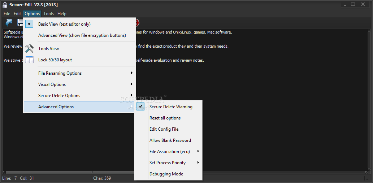Click the padlock icon in the title bar

tap(5, 5)
